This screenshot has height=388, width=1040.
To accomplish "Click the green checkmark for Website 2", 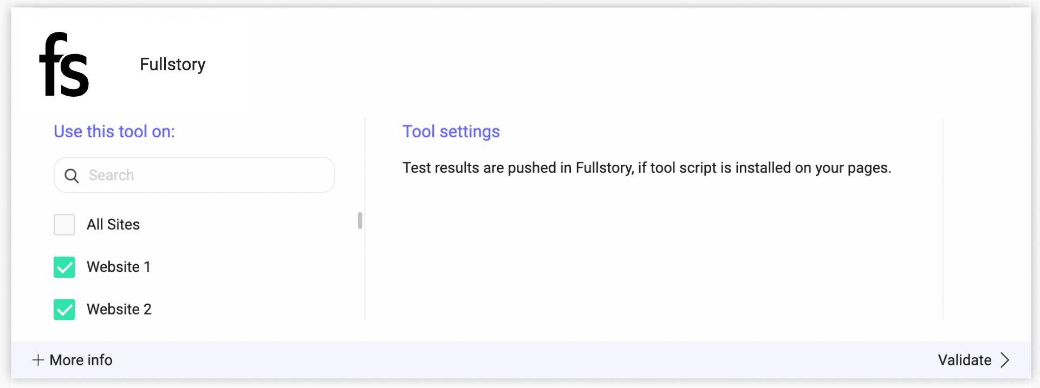I will 64,310.
